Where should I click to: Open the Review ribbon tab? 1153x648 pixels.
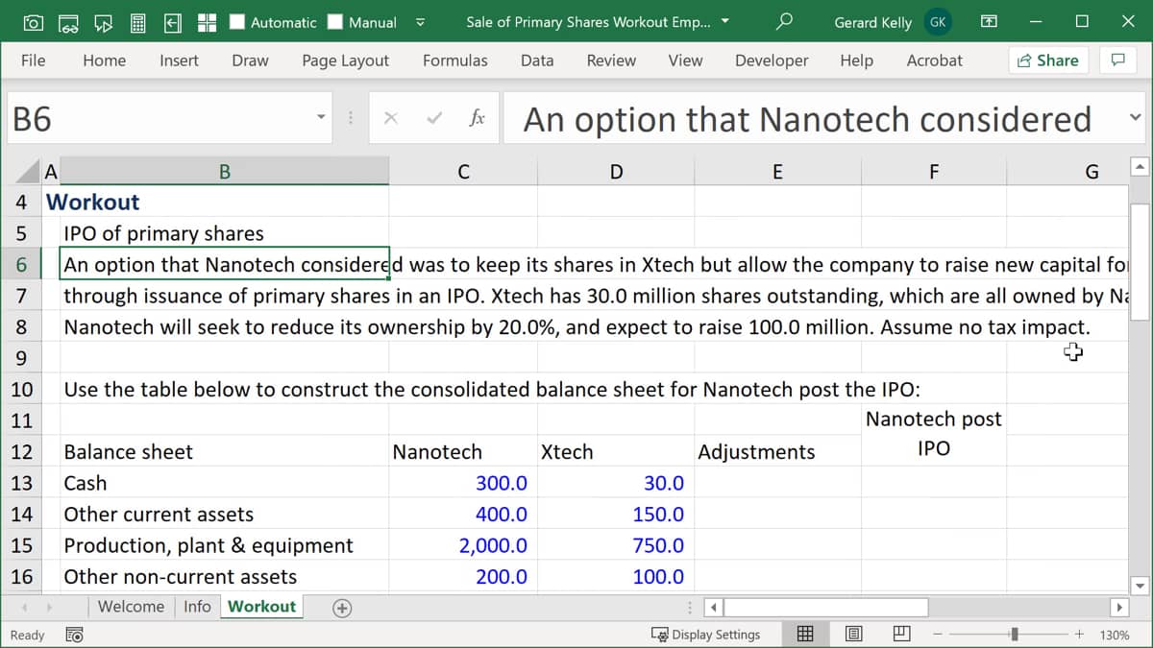tap(611, 60)
